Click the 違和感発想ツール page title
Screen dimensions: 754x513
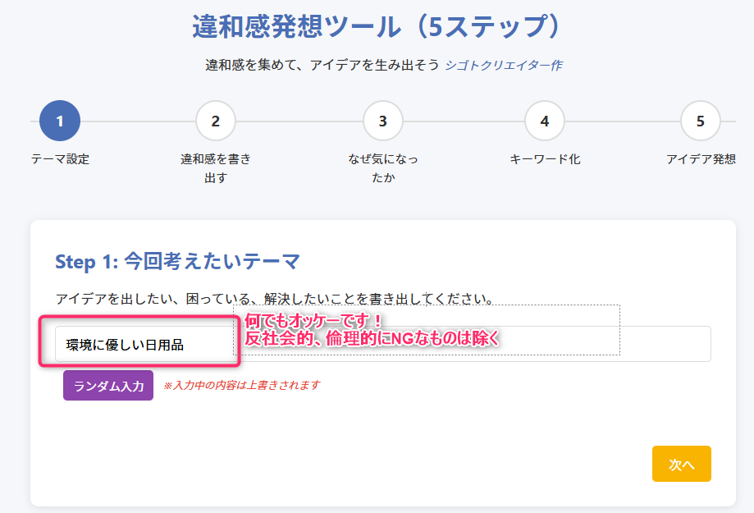[x=377, y=26]
